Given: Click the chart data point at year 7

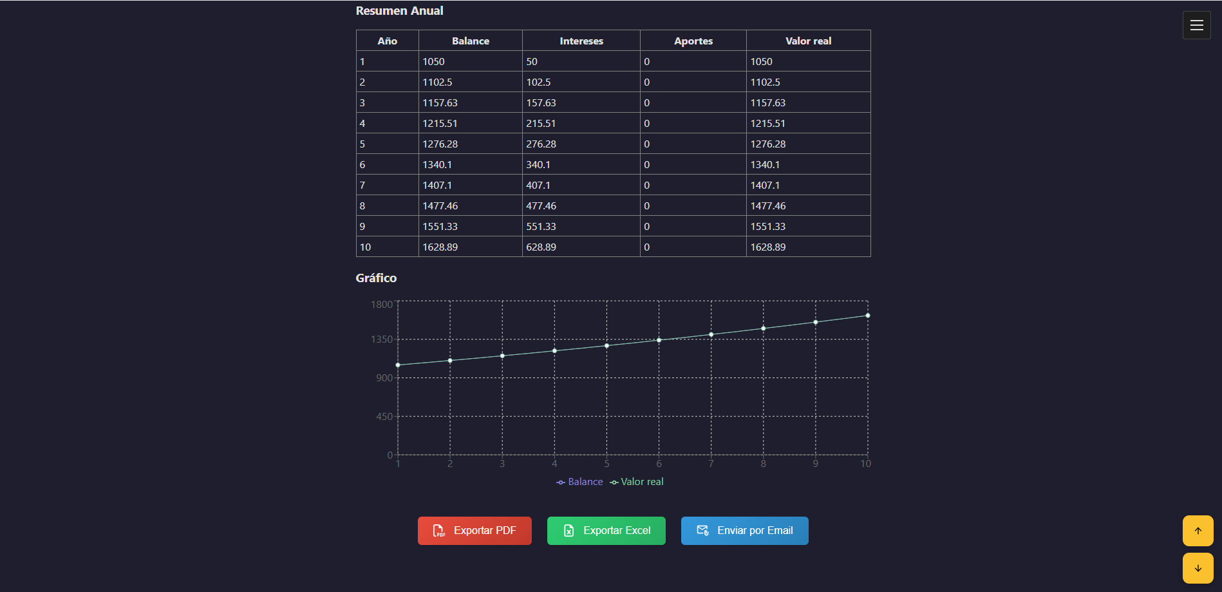Looking at the screenshot, I should (711, 334).
